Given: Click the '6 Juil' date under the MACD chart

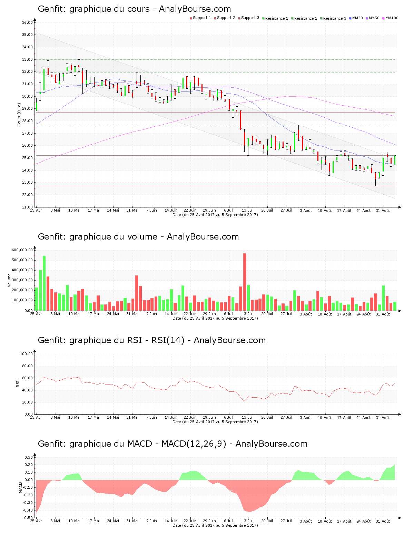Looking at the screenshot, I should (229, 521).
